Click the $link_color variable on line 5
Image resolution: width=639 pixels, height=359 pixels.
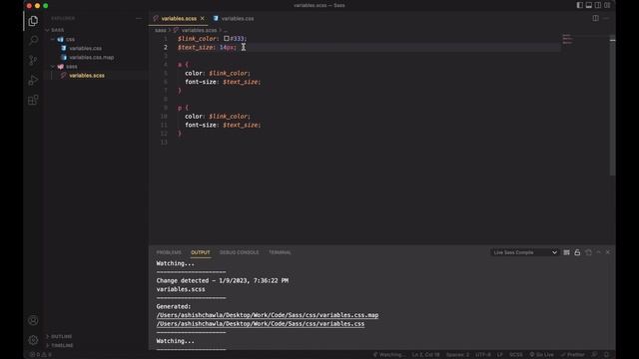229,73
